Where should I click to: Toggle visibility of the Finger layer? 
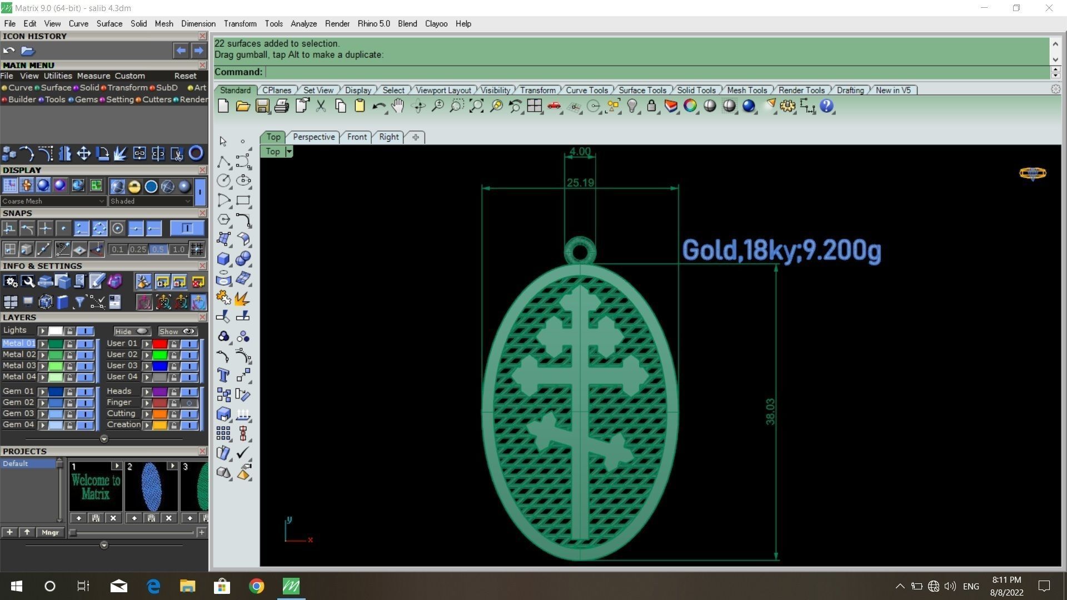(190, 403)
